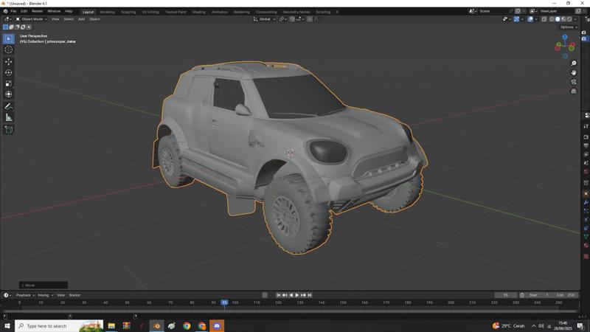Expand the Move operator panel
Screen dimensions: 590x332
(44, 286)
